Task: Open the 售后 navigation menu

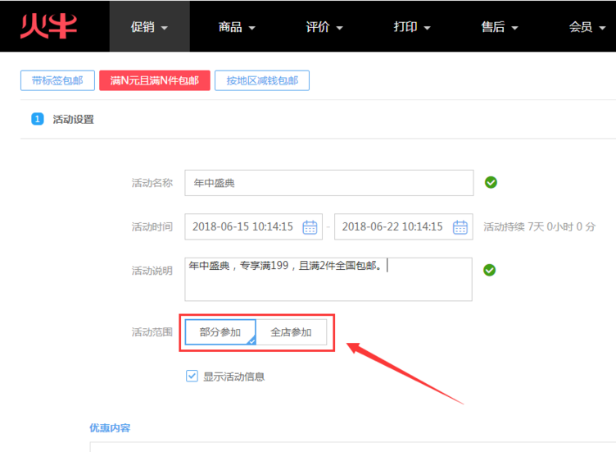Action: point(500,26)
